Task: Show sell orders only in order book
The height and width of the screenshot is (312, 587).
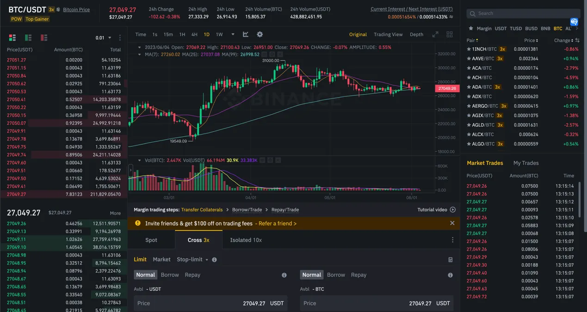Action: click(44, 37)
